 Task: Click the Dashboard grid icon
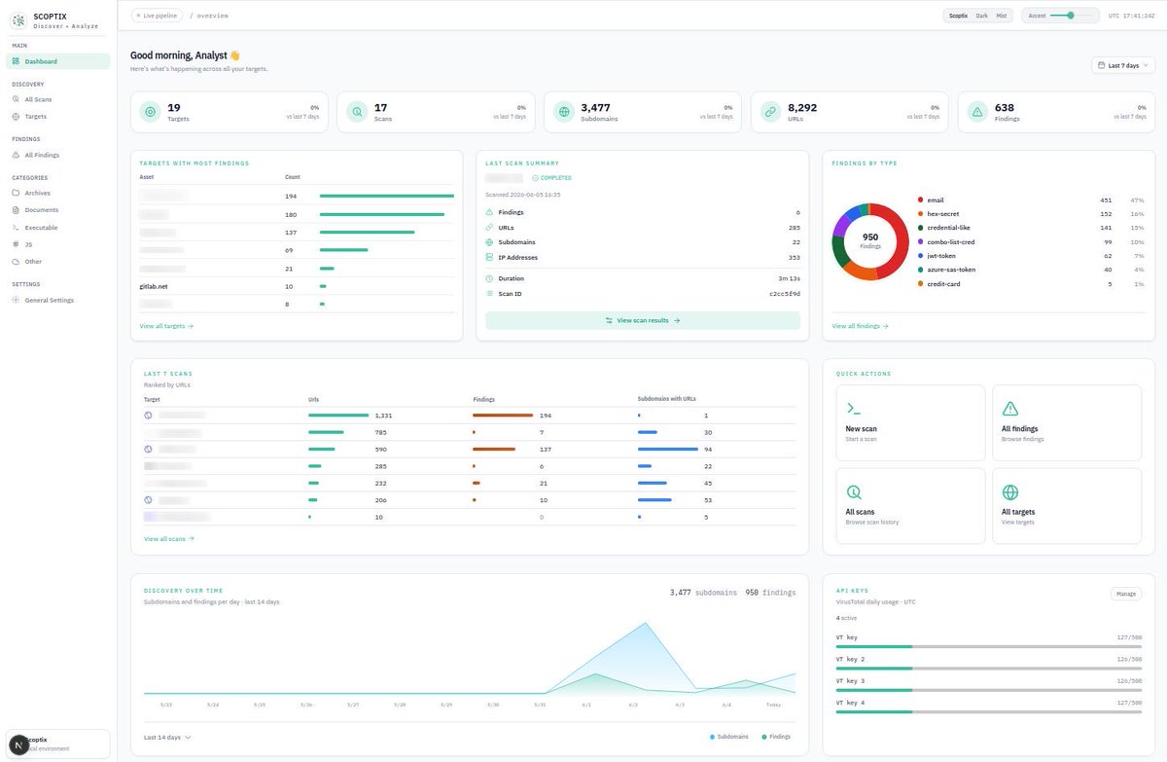point(16,61)
